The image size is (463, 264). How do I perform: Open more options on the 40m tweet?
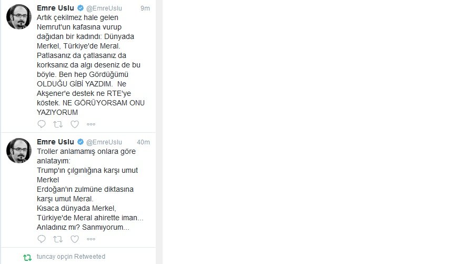[91, 239]
